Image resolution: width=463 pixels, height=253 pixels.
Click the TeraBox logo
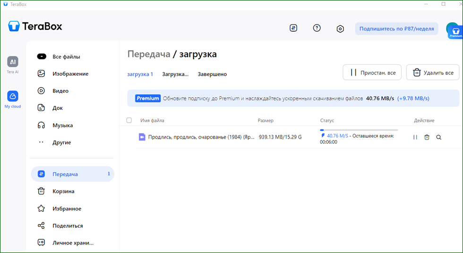[35, 26]
